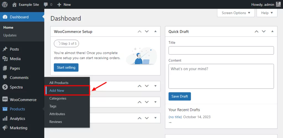Open the admin avatar in top bar
Image resolution: width=283 pixels, height=138 pixels.
point(278,4)
